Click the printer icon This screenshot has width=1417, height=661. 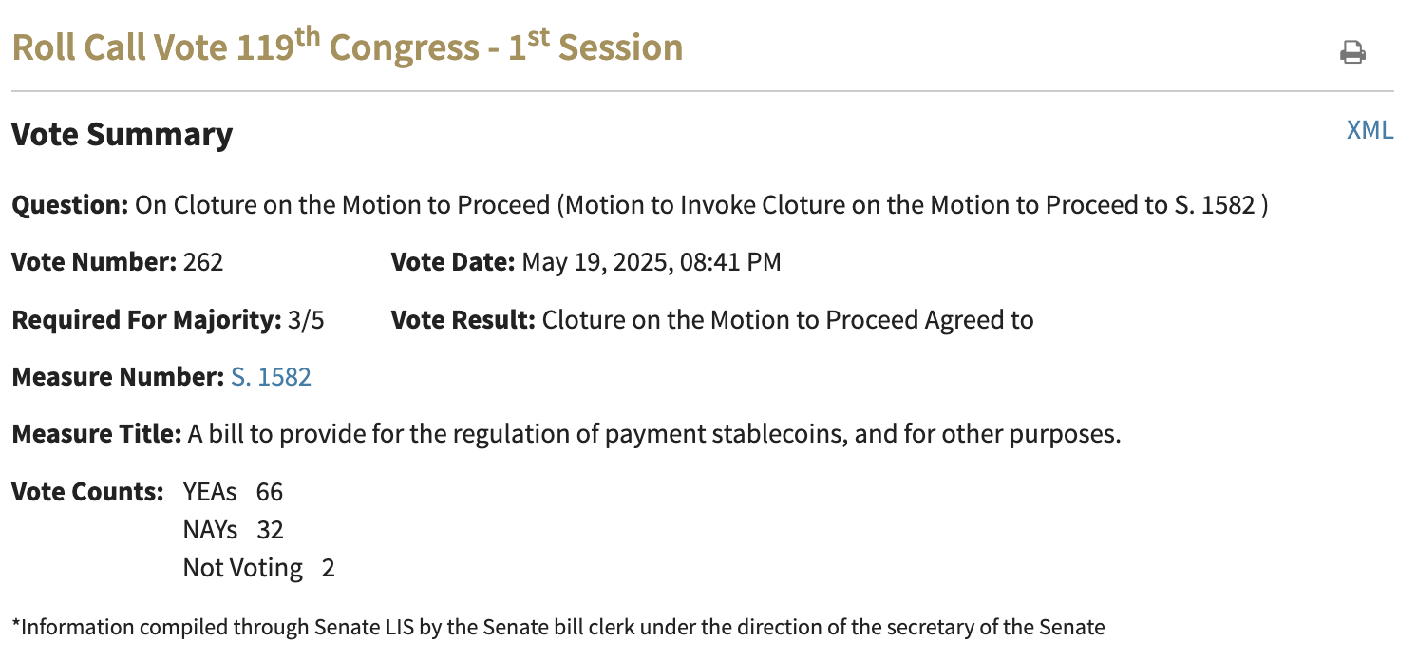[1352, 52]
